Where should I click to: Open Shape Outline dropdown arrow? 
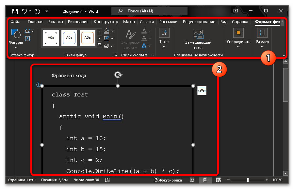coord(112,38)
